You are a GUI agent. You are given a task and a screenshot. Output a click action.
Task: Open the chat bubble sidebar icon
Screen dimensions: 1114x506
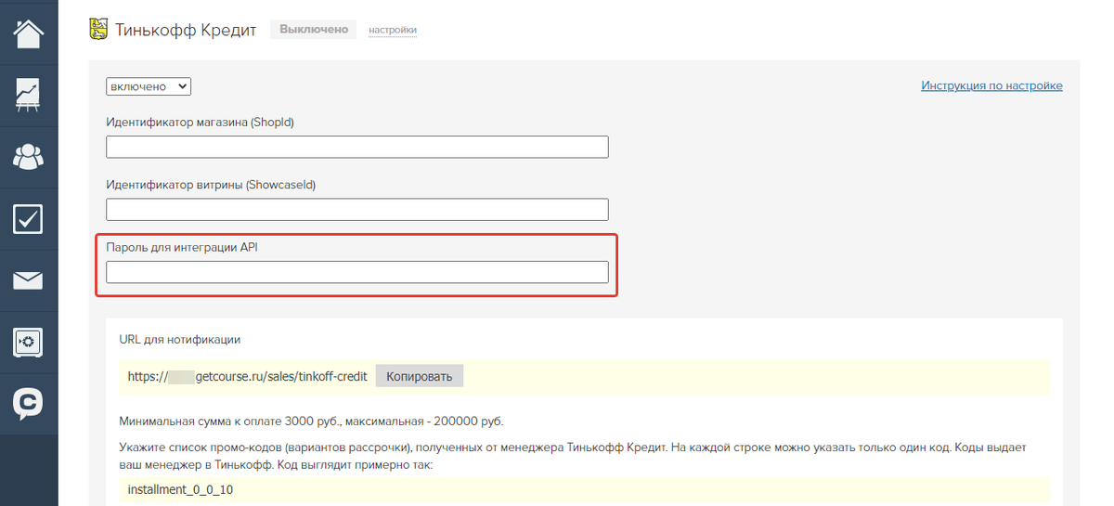point(29,404)
